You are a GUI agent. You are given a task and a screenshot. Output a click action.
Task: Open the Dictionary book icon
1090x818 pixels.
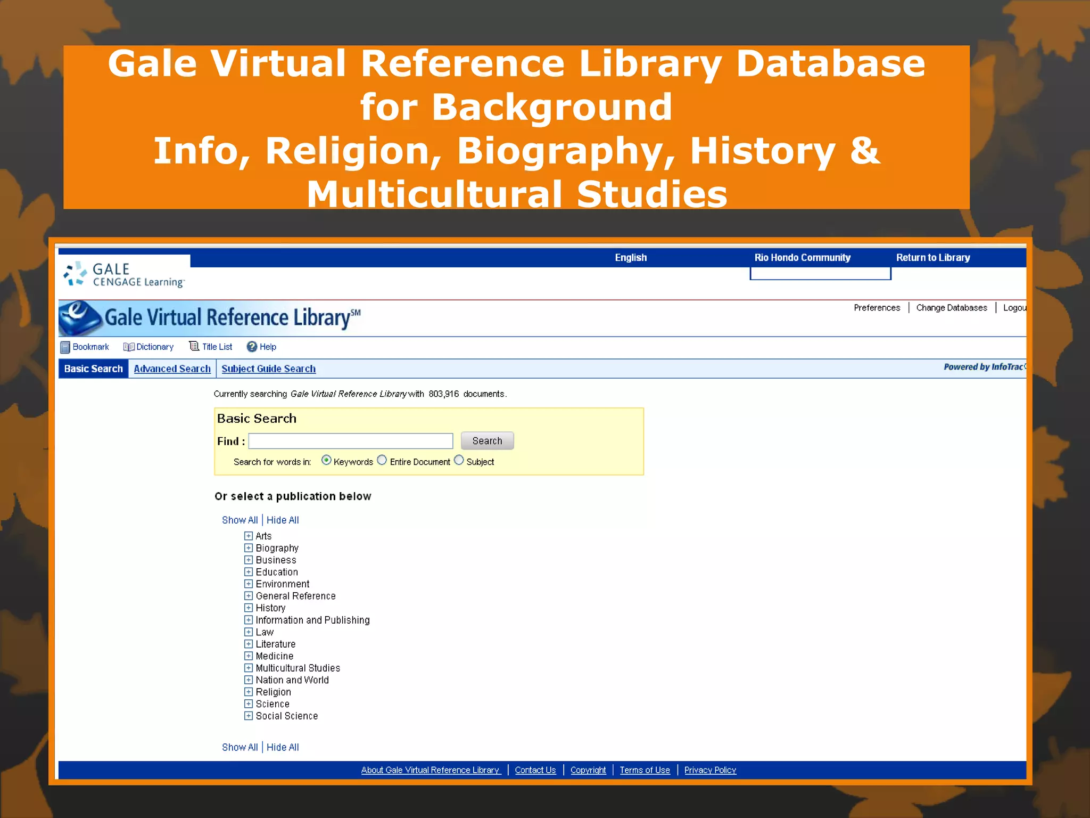tap(129, 347)
